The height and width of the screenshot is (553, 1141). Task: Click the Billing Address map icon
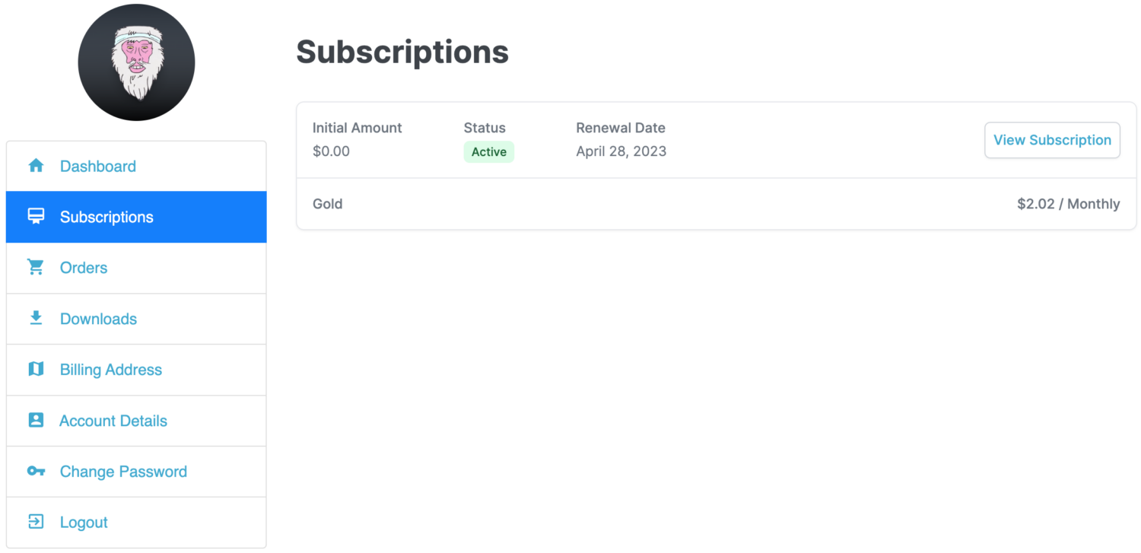(x=36, y=369)
